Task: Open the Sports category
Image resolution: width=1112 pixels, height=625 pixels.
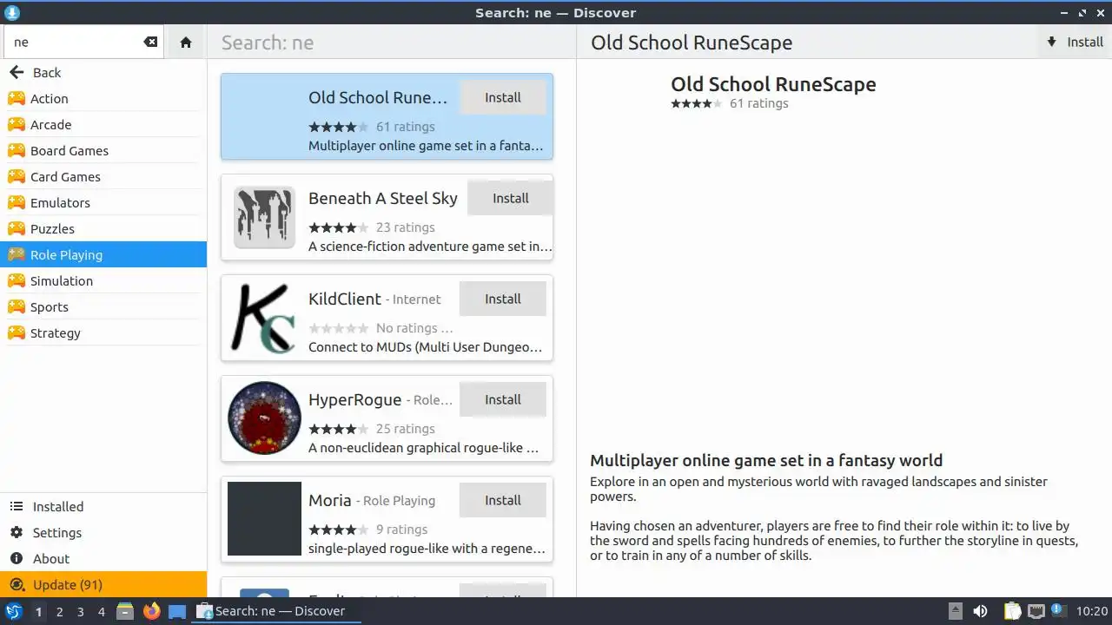Action: click(103, 306)
